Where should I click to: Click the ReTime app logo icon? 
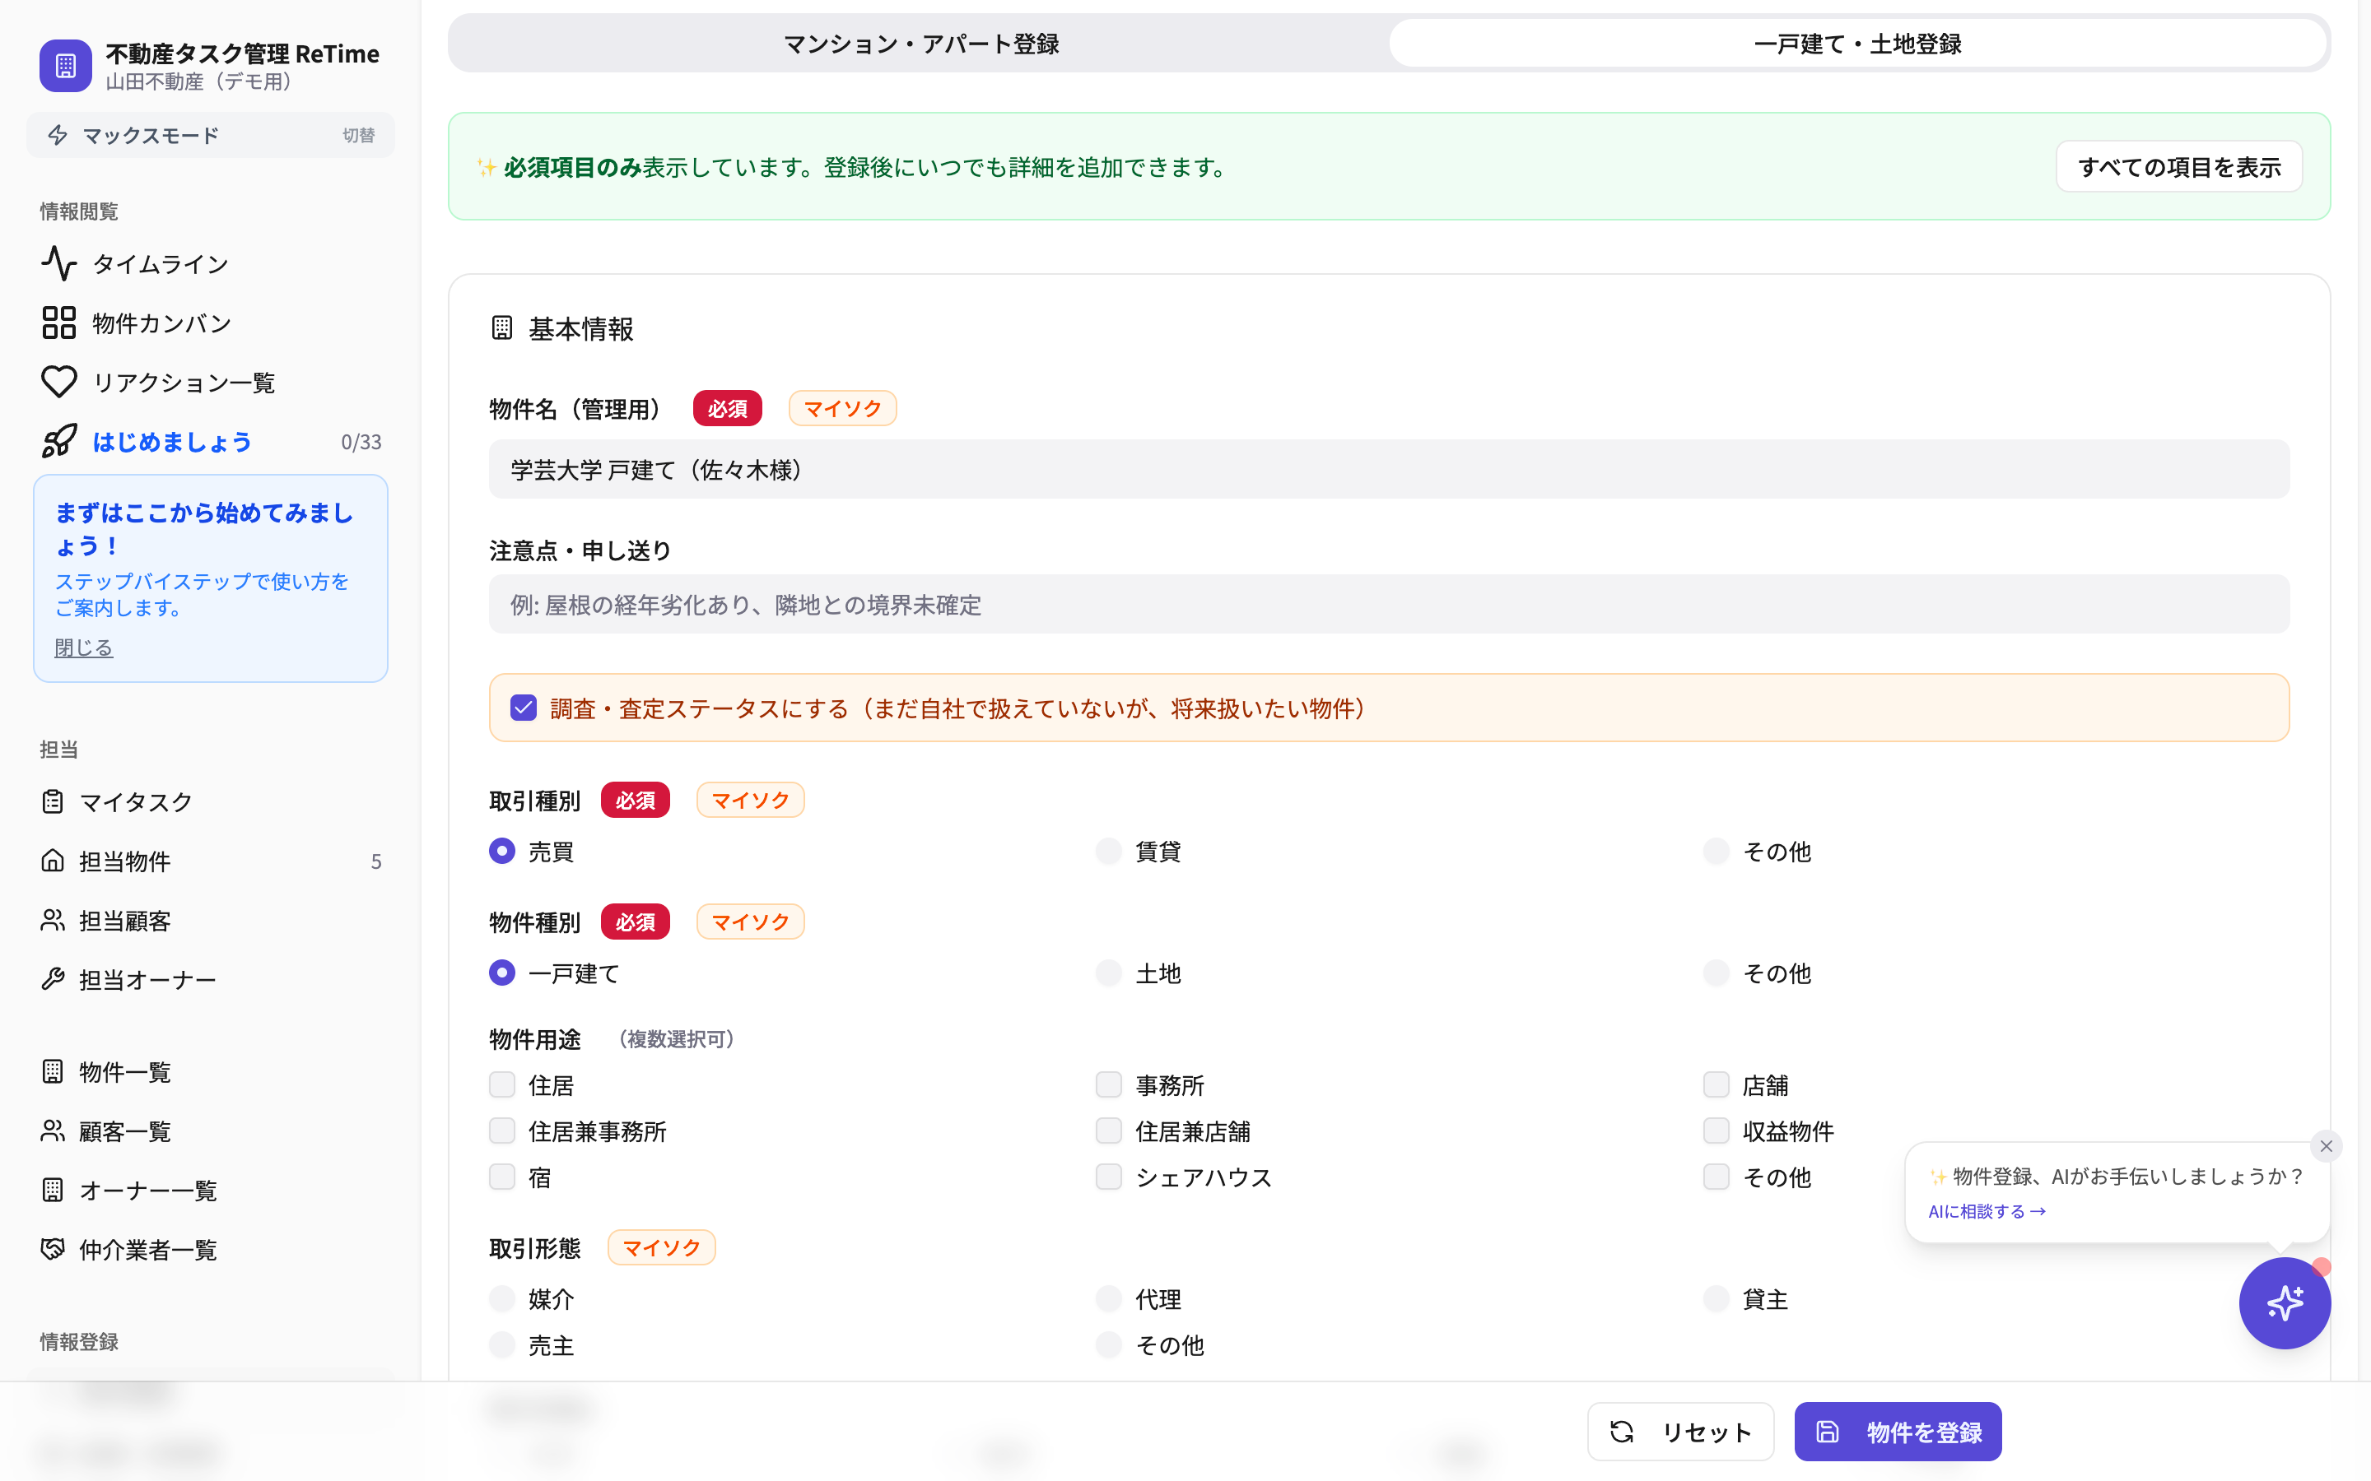(x=66, y=66)
